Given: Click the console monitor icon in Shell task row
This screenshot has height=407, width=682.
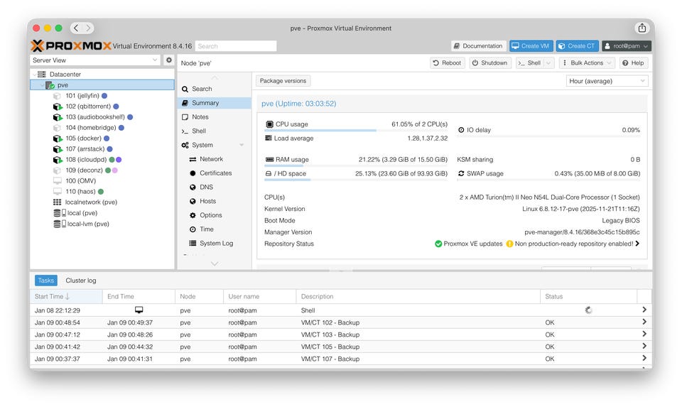Looking at the screenshot, I should coord(139,310).
